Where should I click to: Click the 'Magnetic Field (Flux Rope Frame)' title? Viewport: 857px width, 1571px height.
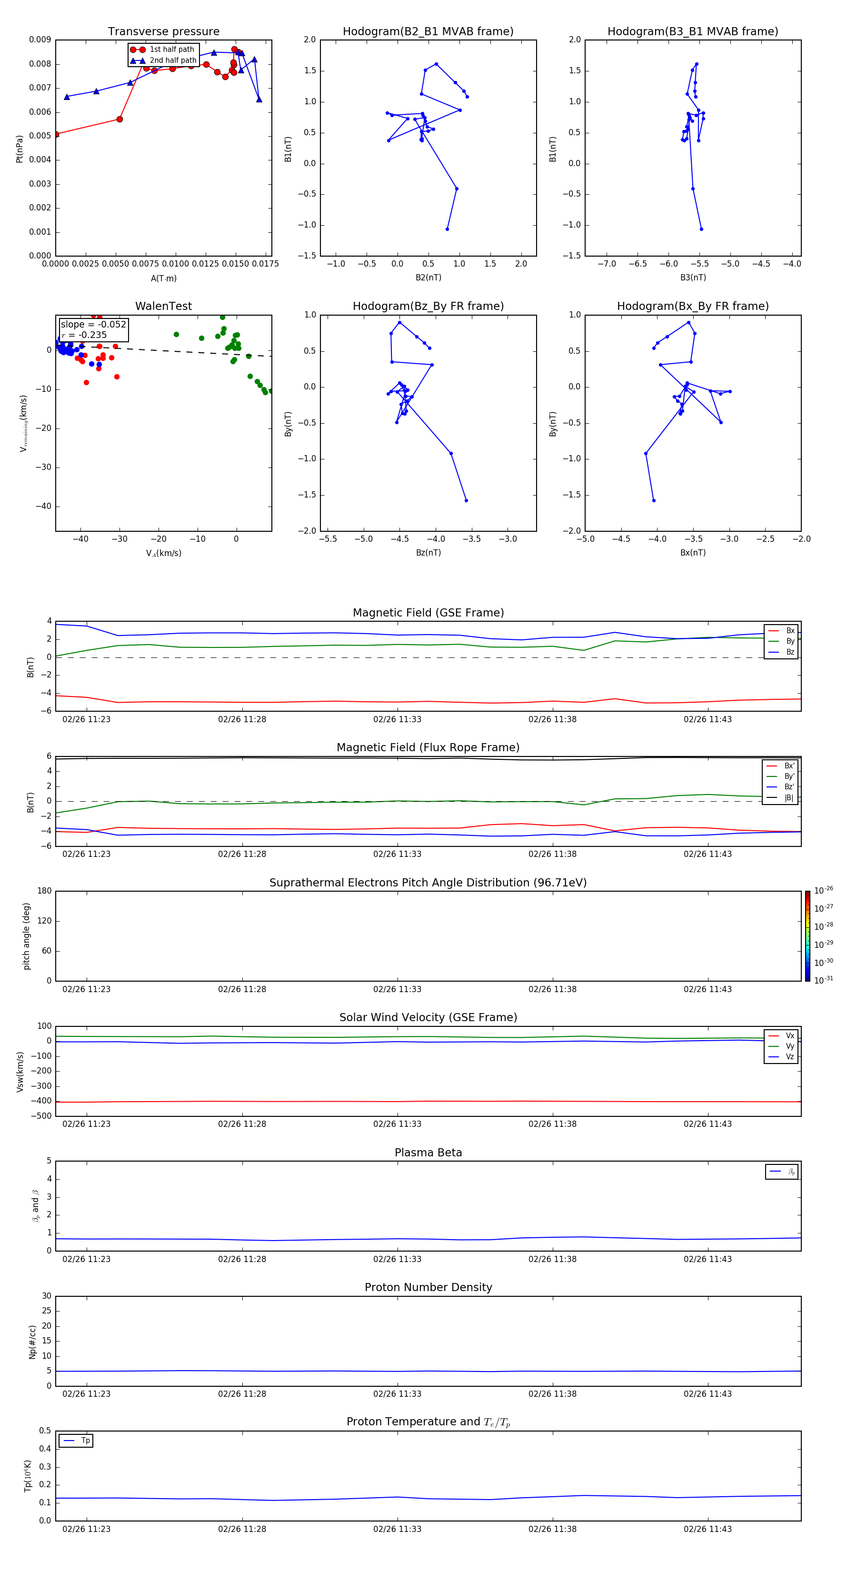click(x=428, y=748)
